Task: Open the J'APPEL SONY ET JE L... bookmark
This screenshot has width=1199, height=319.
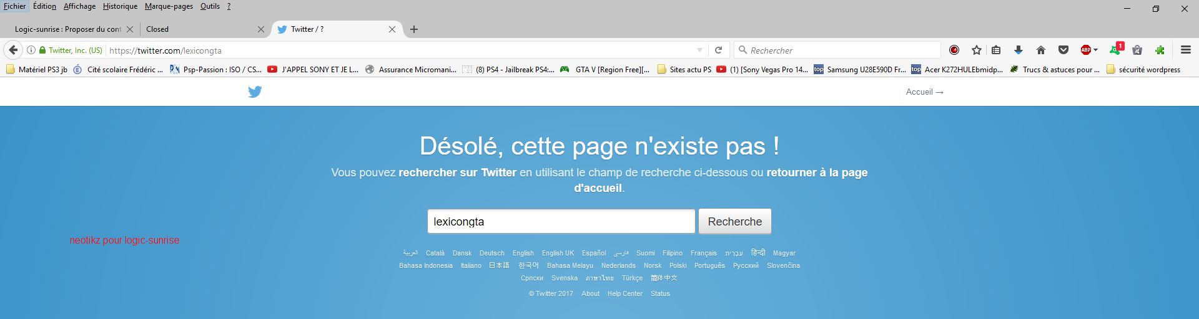Action: click(x=313, y=70)
